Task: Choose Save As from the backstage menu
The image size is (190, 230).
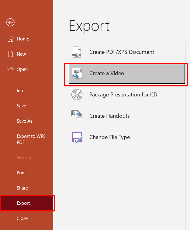Action: [24, 121]
